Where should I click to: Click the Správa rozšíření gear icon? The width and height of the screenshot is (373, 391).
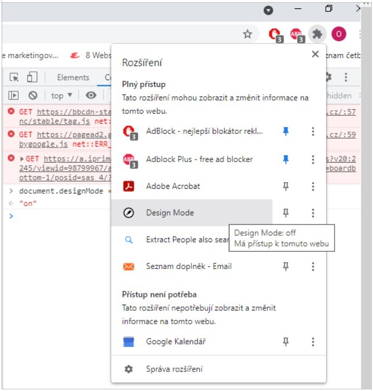point(129,369)
